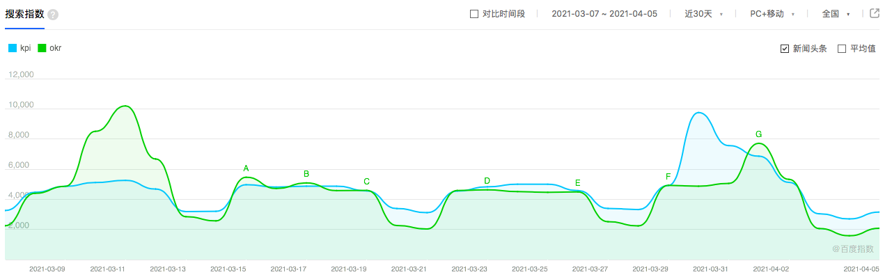
Task: Open the export share icon
Action: [x=875, y=13]
